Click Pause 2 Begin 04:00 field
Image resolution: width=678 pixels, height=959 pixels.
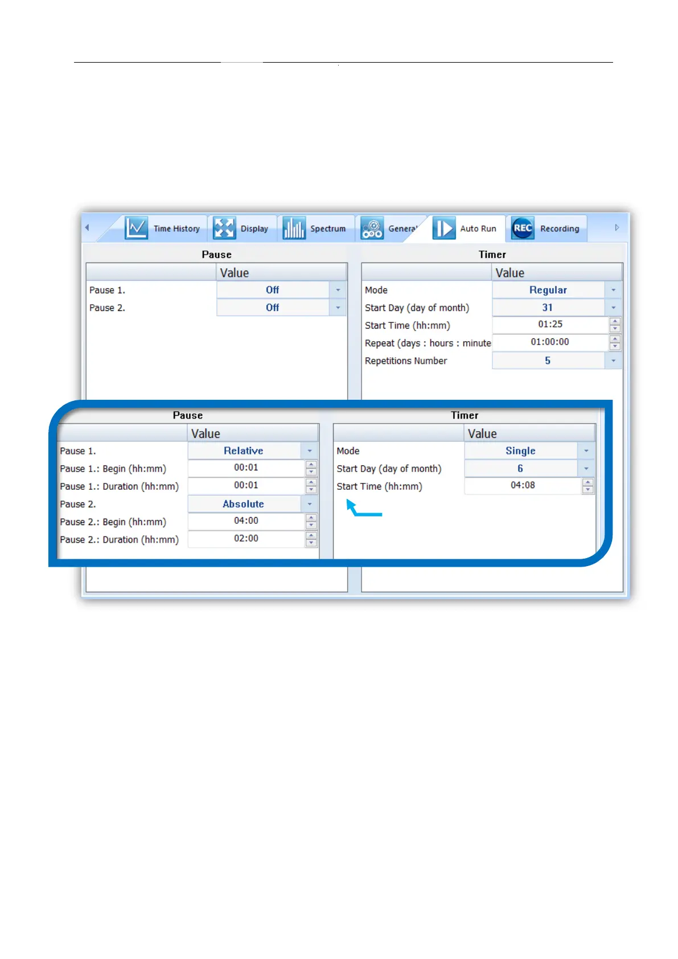(x=246, y=521)
